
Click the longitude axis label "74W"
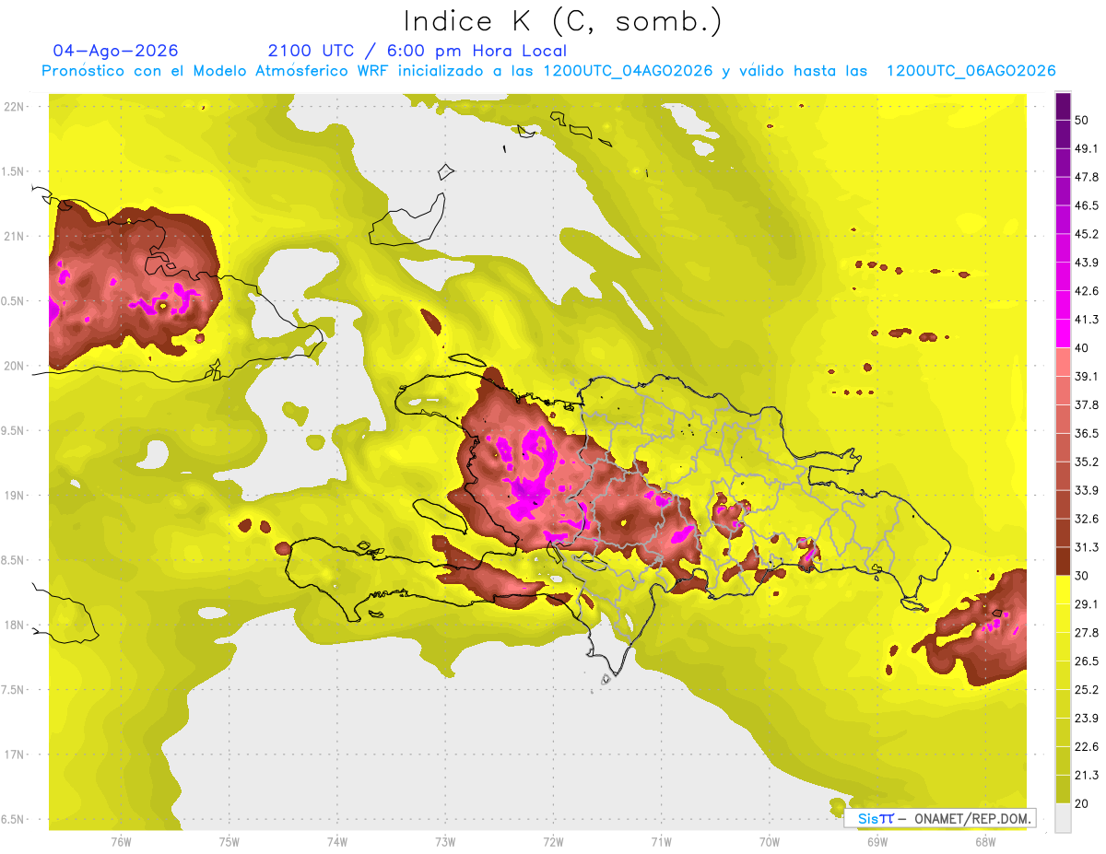point(337,842)
